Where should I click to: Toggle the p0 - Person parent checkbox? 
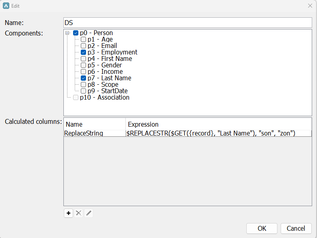(76, 33)
